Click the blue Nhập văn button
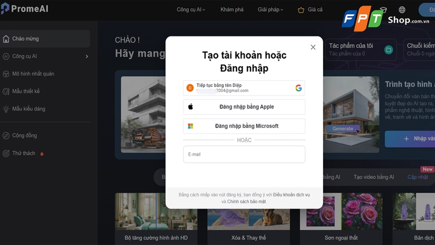 [x=410, y=139]
